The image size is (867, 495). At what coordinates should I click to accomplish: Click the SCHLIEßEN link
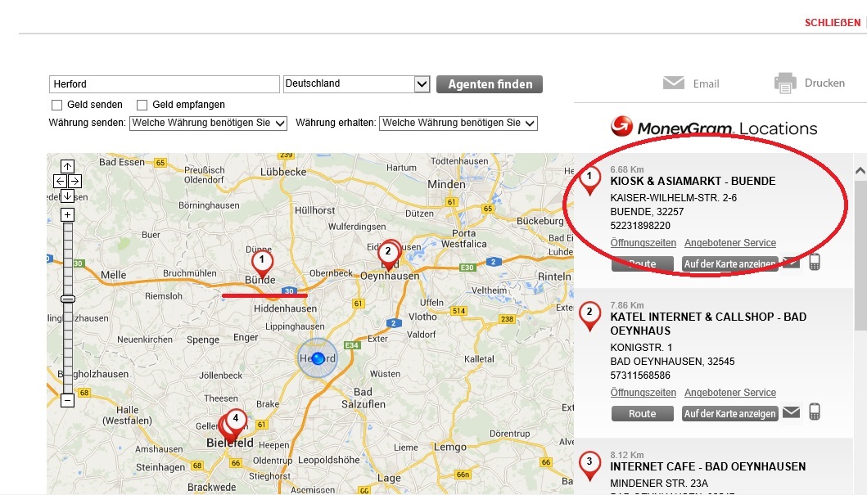[832, 23]
